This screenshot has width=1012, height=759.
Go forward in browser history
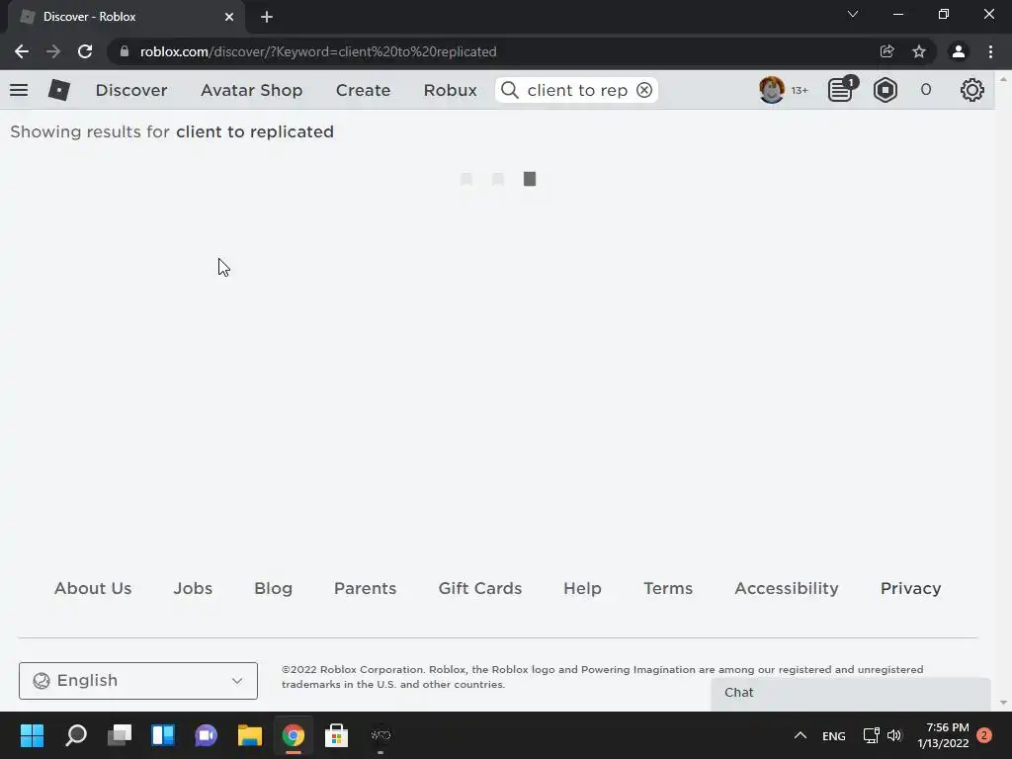(x=53, y=51)
